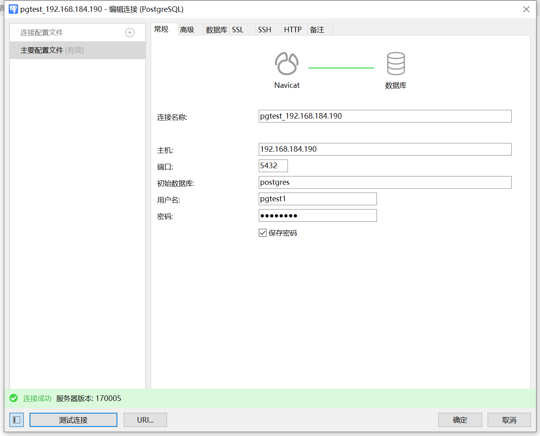
Task: Open the 数据库 tab
Action: pos(216,30)
